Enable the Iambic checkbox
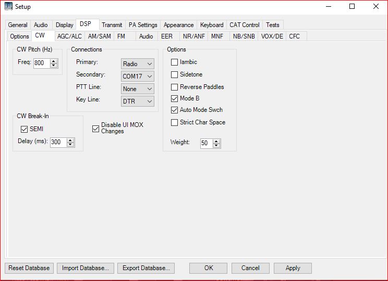Image resolution: width=388 pixels, height=281 pixels. click(x=175, y=62)
